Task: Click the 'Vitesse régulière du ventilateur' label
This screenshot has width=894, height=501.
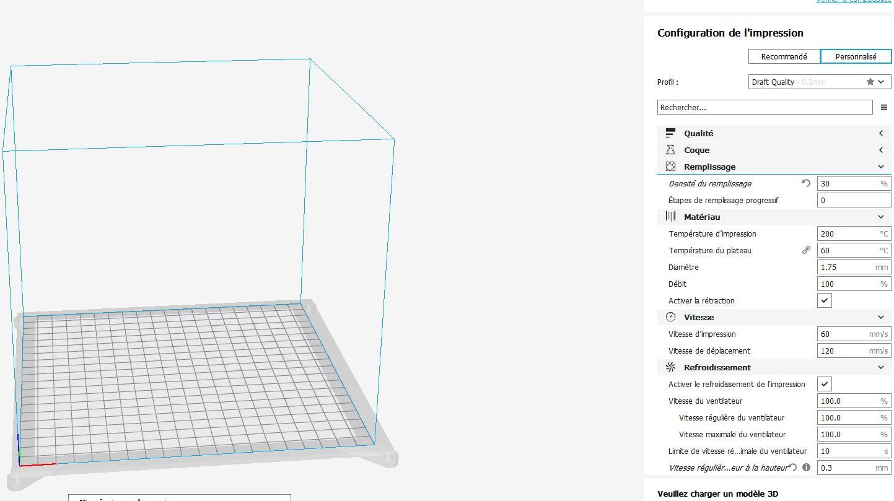Action: pyautogui.click(x=732, y=417)
